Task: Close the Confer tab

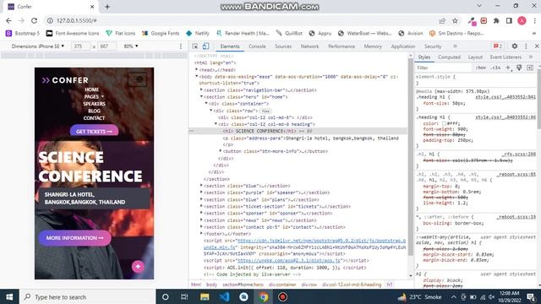Action: pos(92,7)
